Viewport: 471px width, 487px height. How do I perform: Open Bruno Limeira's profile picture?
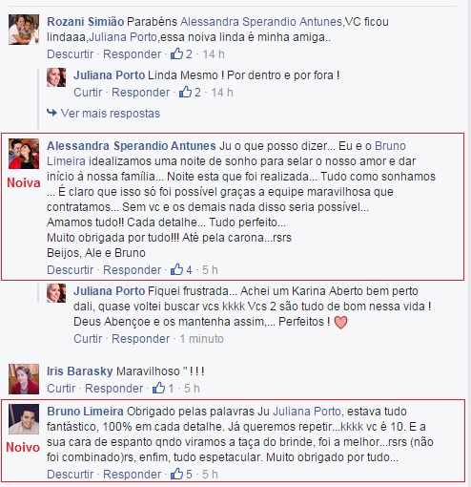pyautogui.click(x=24, y=419)
